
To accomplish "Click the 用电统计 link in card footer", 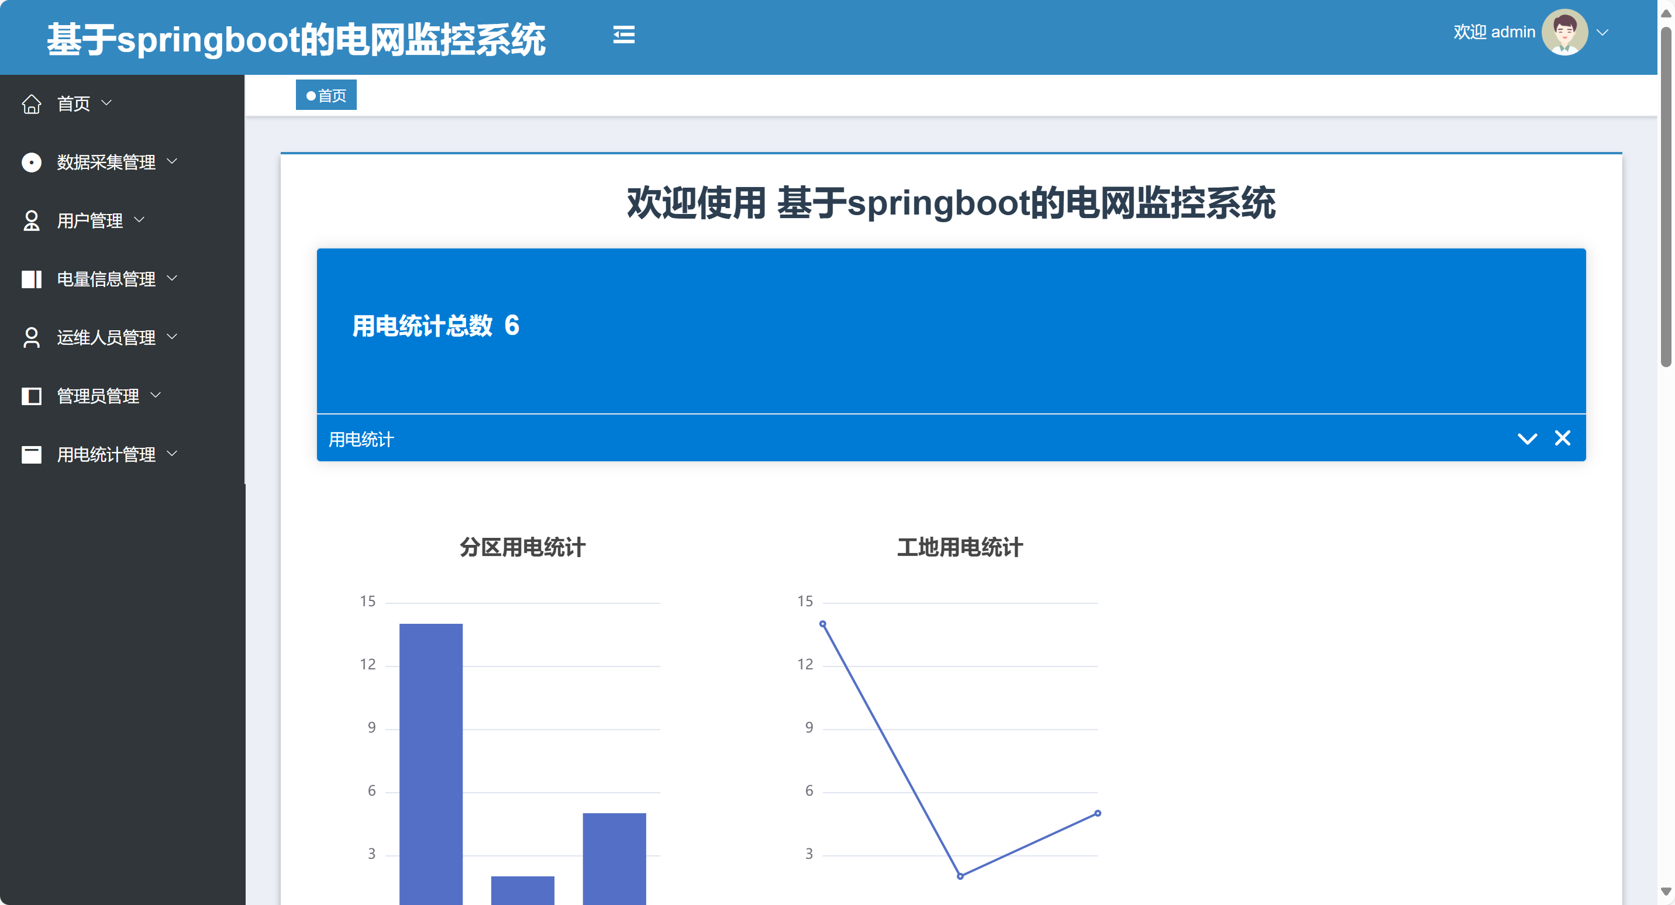I will (361, 440).
